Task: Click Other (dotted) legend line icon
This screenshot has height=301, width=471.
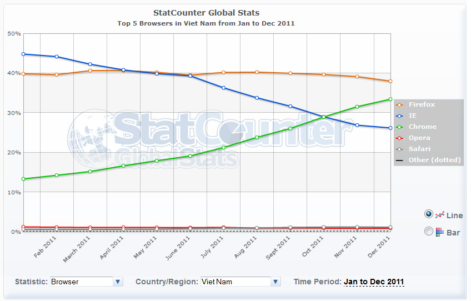Action: (399, 160)
